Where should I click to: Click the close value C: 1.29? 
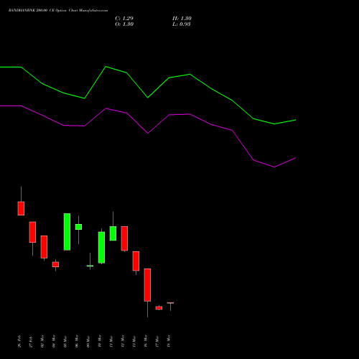click(124, 19)
